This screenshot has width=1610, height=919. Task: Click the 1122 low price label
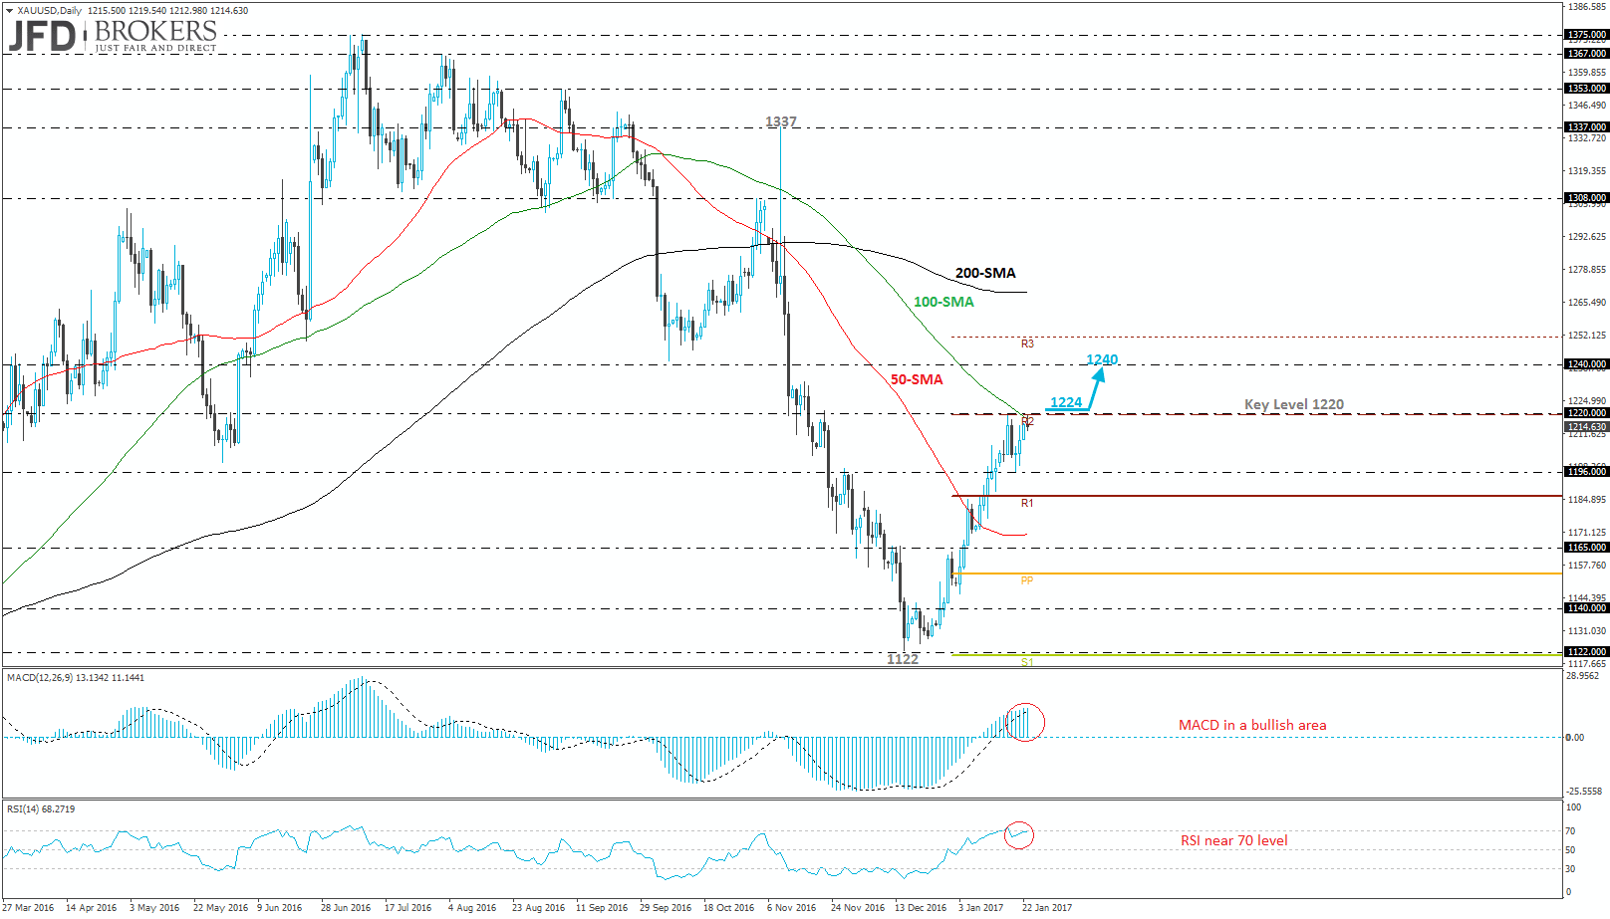(903, 659)
